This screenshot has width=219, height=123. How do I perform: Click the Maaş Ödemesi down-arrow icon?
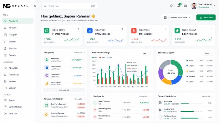pyautogui.click(x=95, y=103)
